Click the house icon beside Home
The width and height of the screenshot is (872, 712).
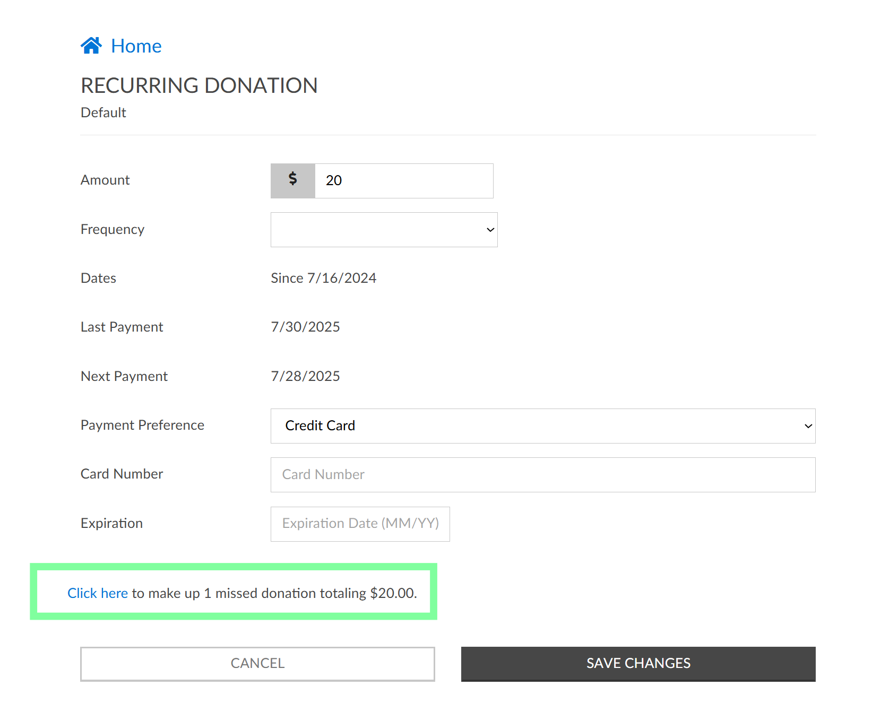[x=91, y=46]
